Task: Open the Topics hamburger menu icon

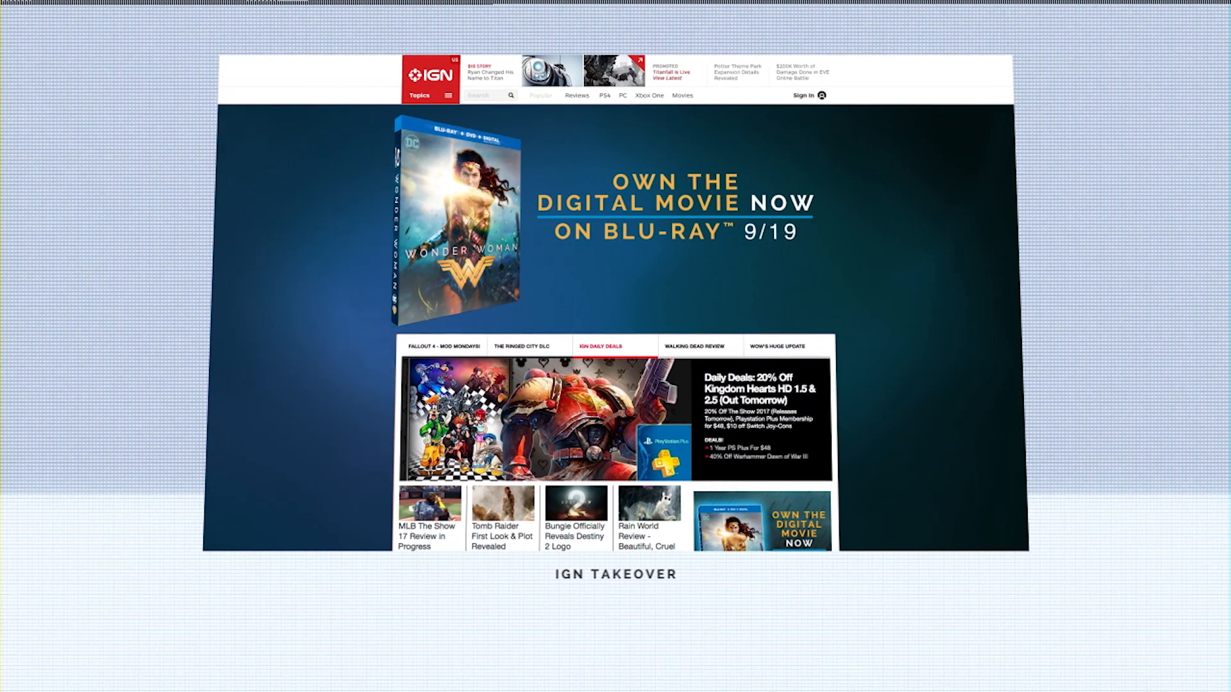Action: click(448, 95)
